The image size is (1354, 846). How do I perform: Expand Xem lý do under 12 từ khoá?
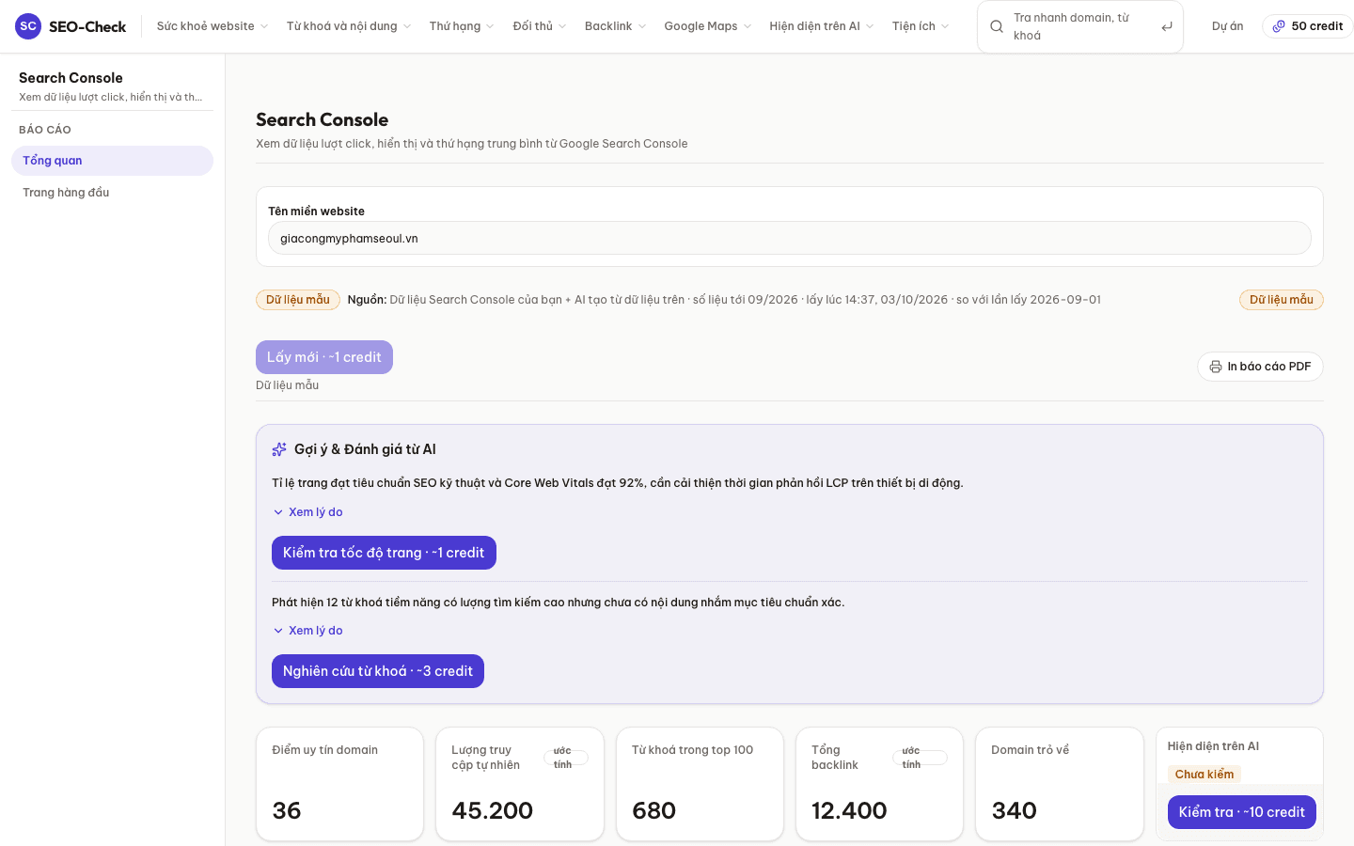(307, 631)
